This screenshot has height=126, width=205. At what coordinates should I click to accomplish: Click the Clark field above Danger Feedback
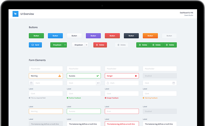point(122,94)
